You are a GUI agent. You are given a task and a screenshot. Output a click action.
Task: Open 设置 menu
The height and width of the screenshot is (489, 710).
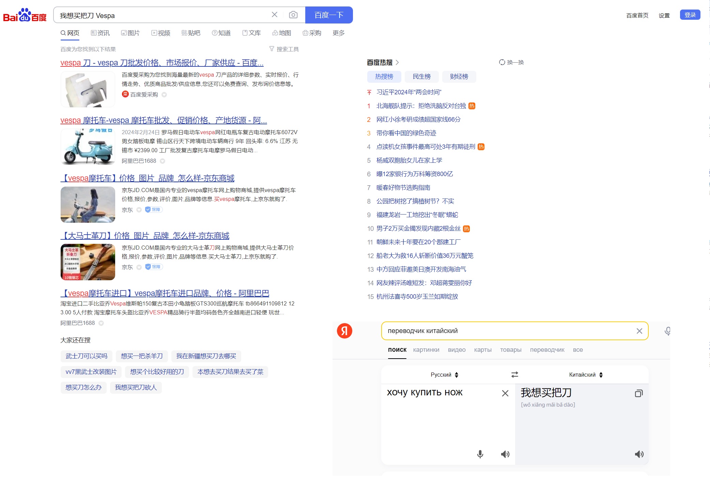point(664,15)
